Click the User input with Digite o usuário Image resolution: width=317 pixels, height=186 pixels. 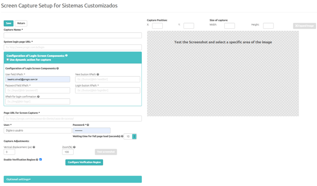[37, 131]
